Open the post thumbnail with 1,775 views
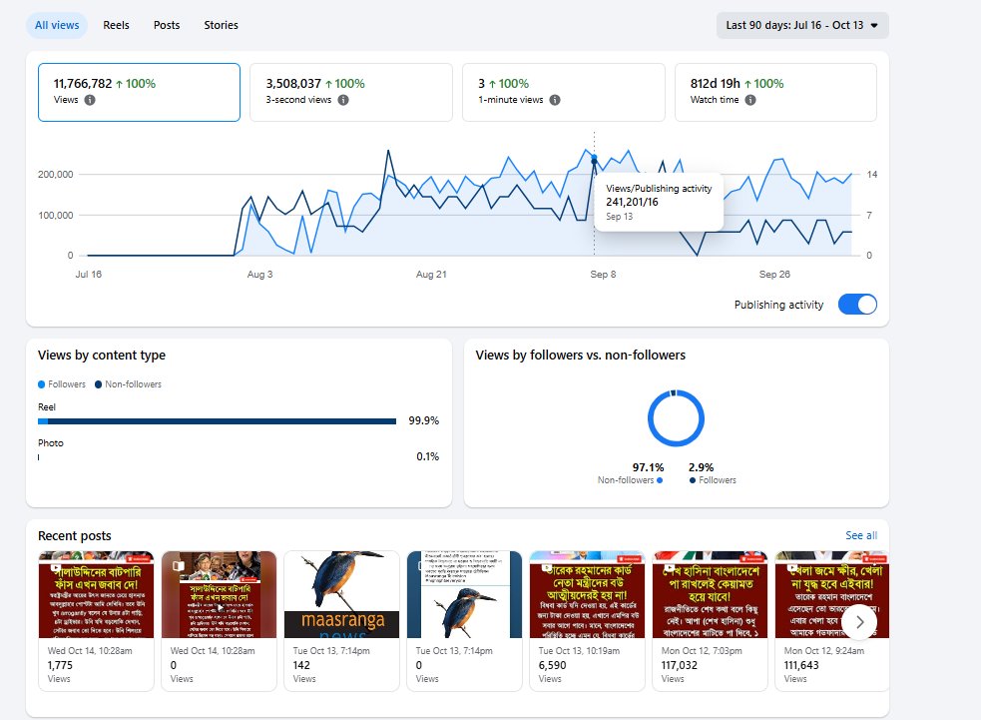The image size is (981, 720). pyautogui.click(x=97, y=595)
